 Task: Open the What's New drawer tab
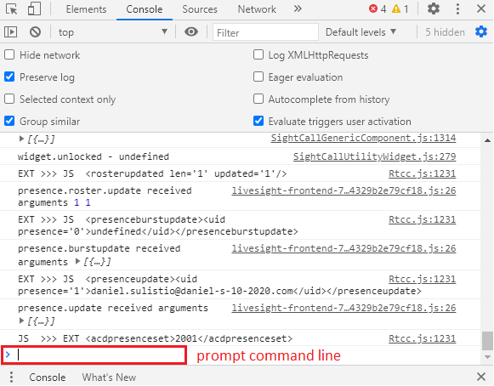[109, 377]
